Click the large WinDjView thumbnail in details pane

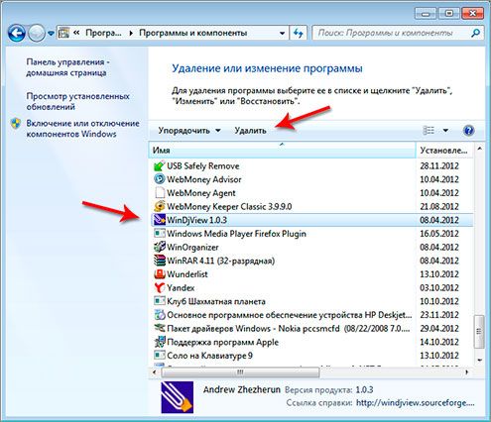tap(178, 397)
